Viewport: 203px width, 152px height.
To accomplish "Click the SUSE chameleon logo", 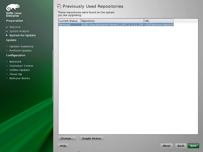I will pyautogui.click(x=13, y=8).
